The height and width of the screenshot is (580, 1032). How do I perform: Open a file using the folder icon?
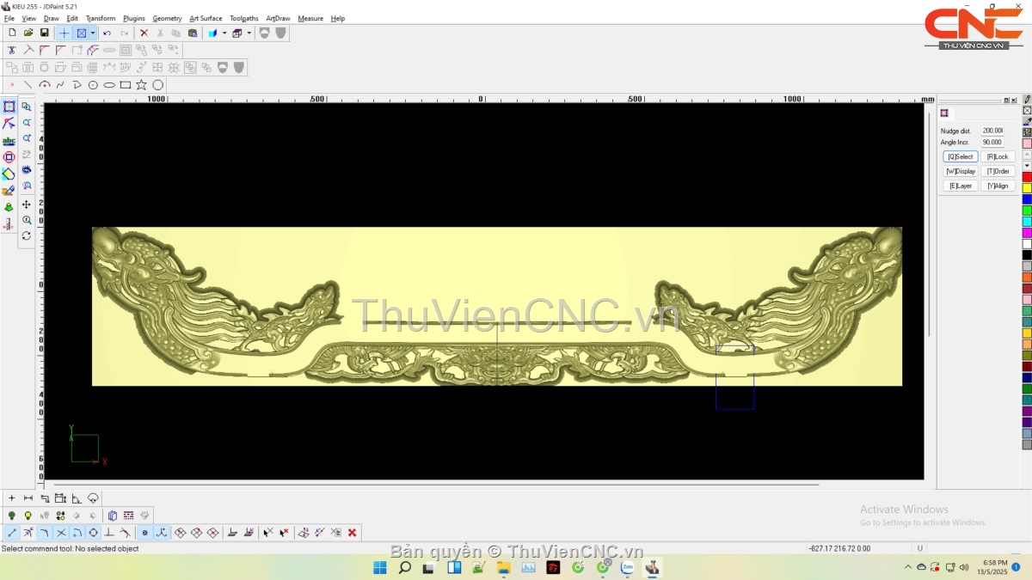28,33
